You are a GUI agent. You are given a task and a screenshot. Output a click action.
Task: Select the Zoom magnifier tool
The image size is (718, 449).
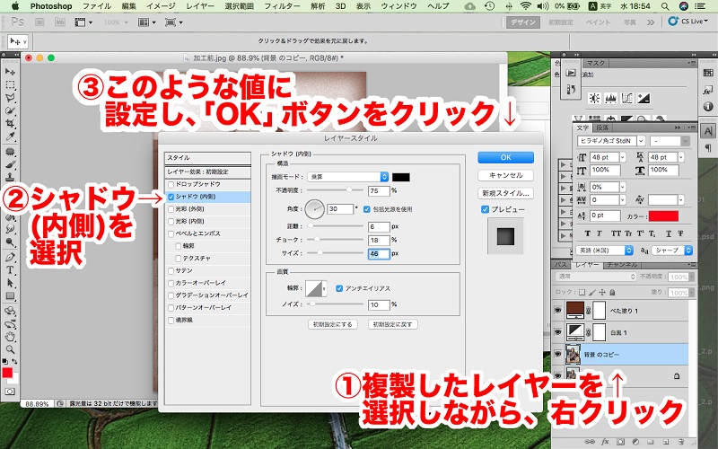[10, 349]
